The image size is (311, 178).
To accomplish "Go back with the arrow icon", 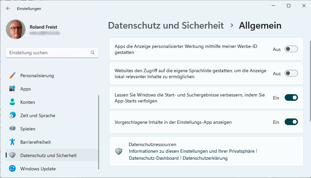I will (8, 8).
